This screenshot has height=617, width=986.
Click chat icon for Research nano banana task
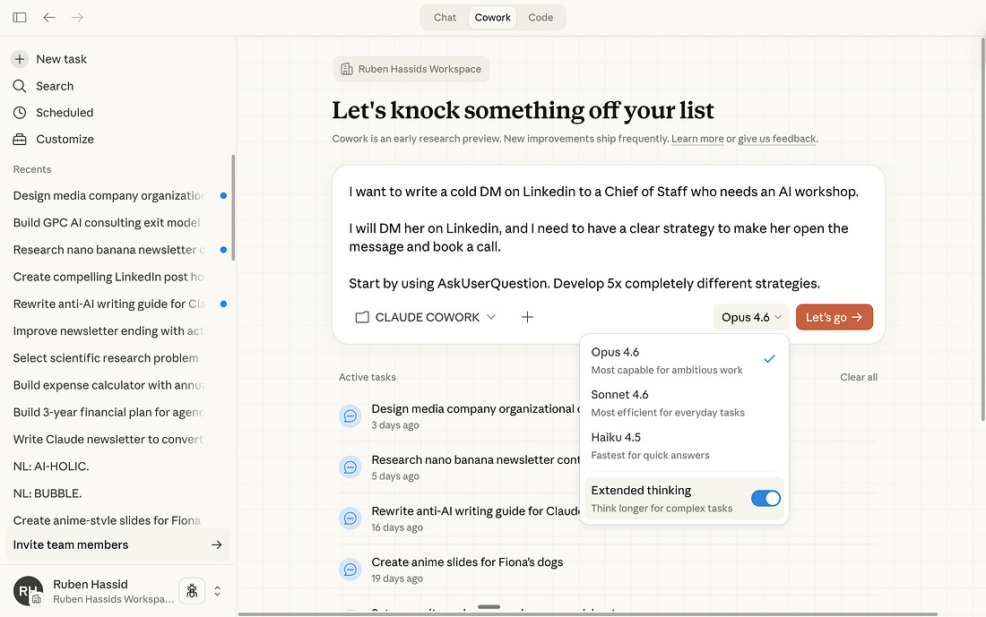pyautogui.click(x=350, y=467)
